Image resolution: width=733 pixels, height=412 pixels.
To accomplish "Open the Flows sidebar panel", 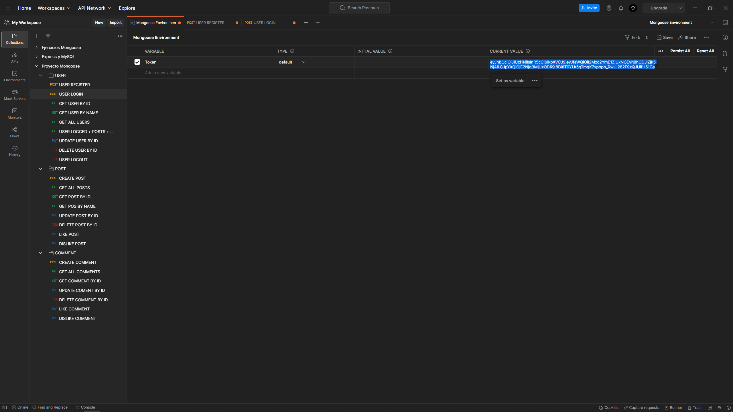I will tap(14, 132).
